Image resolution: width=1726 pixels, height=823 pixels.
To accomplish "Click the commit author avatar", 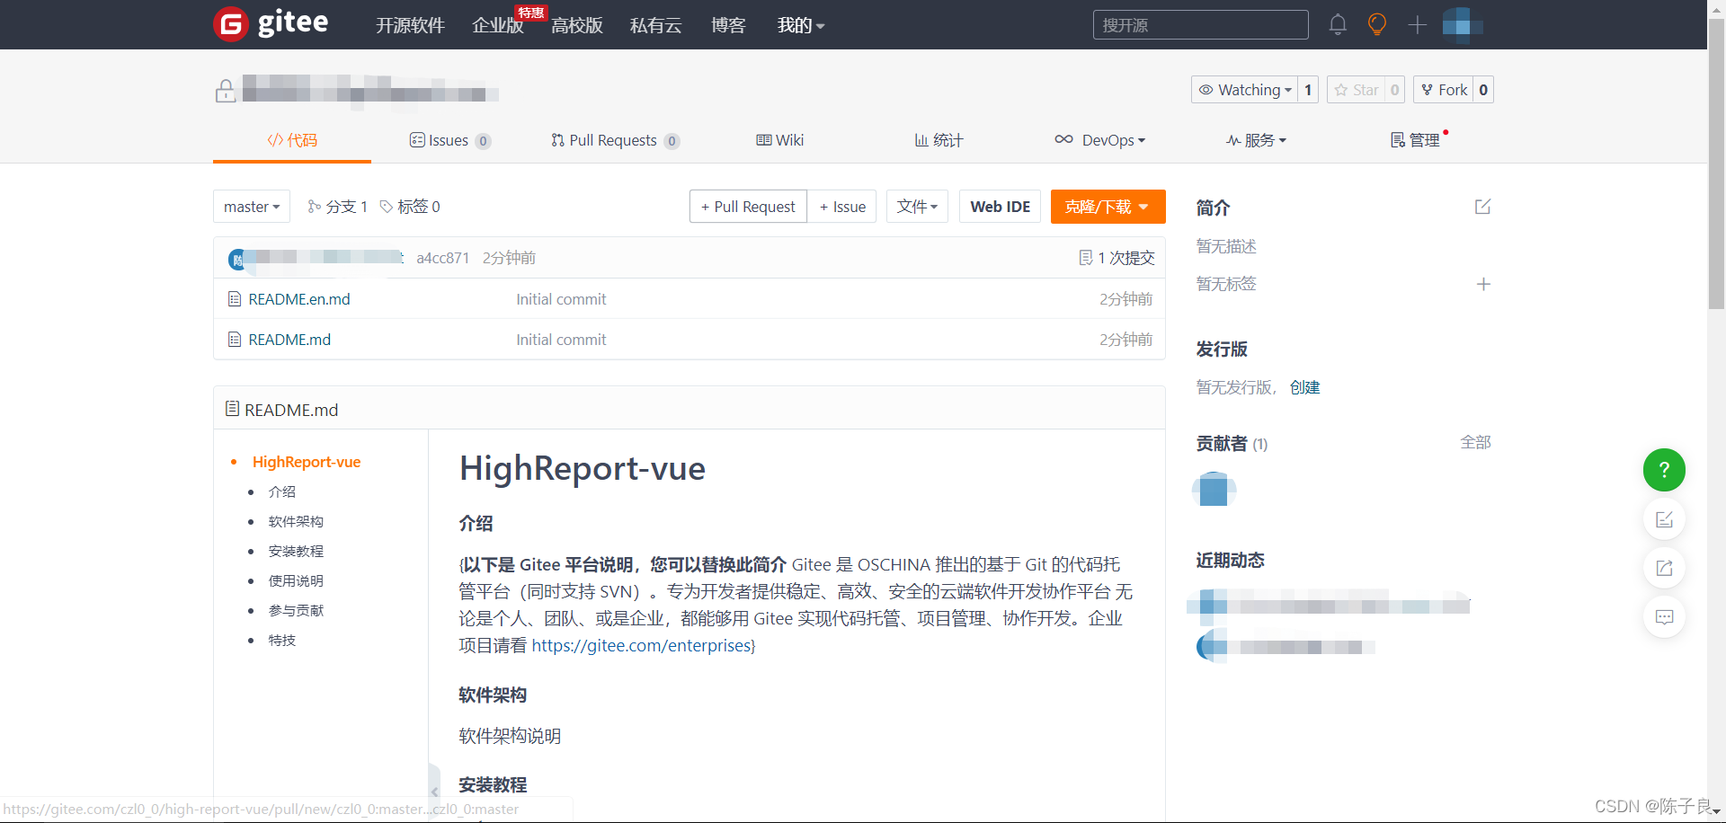I will (237, 259).
